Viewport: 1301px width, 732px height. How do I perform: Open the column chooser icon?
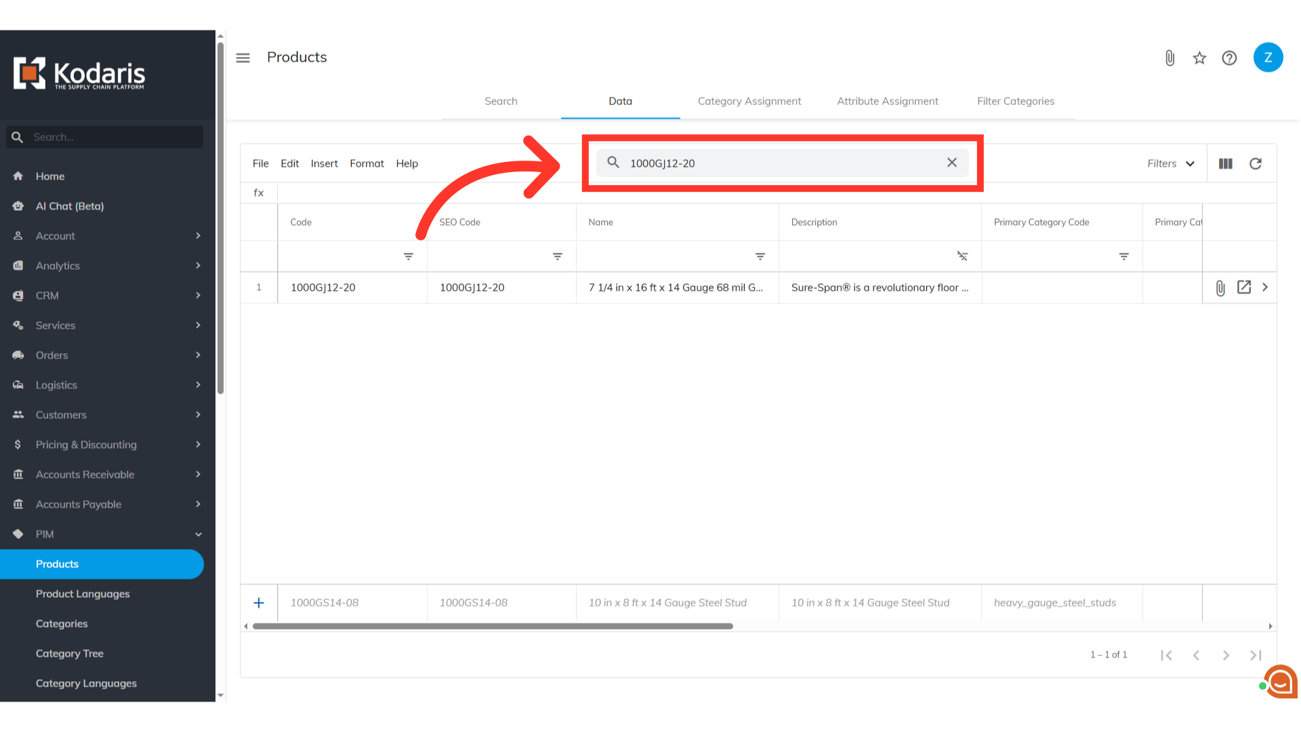coord(1225,163)
